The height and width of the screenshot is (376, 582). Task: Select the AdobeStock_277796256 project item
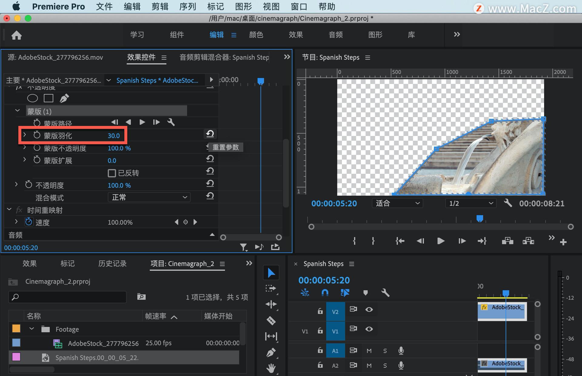tap(103, 343)
